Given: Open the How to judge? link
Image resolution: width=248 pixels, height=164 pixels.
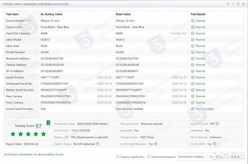Looking at the screenshot, I should point(205,109).
